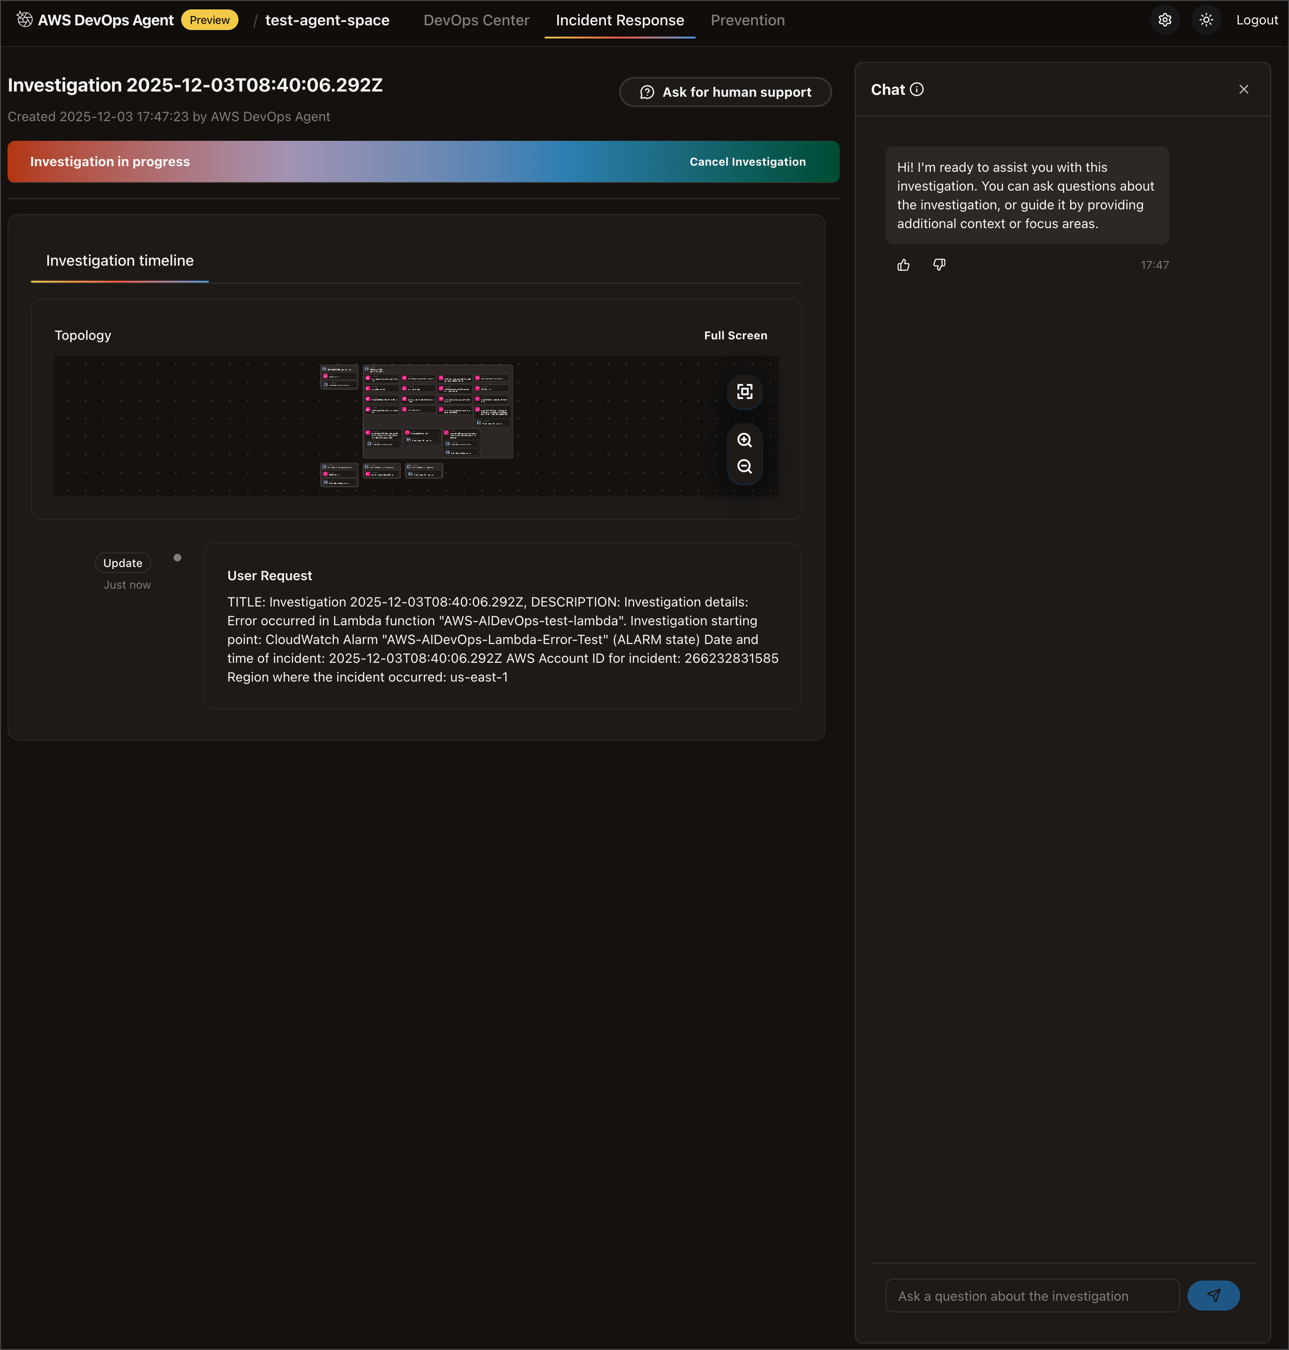Click the AWS DevOps Agent logo
1289x1350 pixels.
25,20
